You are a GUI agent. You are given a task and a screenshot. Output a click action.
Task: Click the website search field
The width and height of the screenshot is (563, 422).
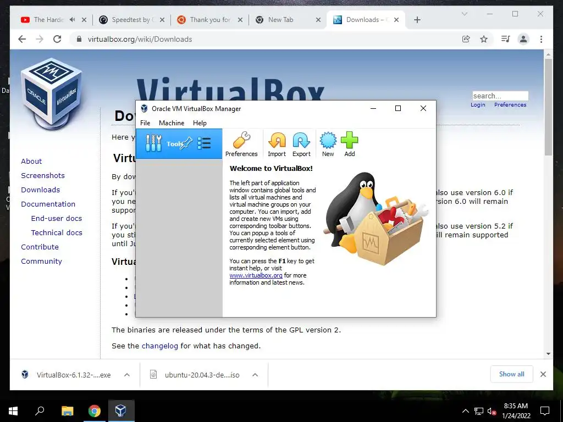click(x=500, y=96)
